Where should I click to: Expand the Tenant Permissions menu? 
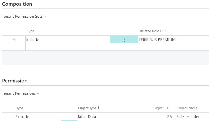(x=21, y=93)
